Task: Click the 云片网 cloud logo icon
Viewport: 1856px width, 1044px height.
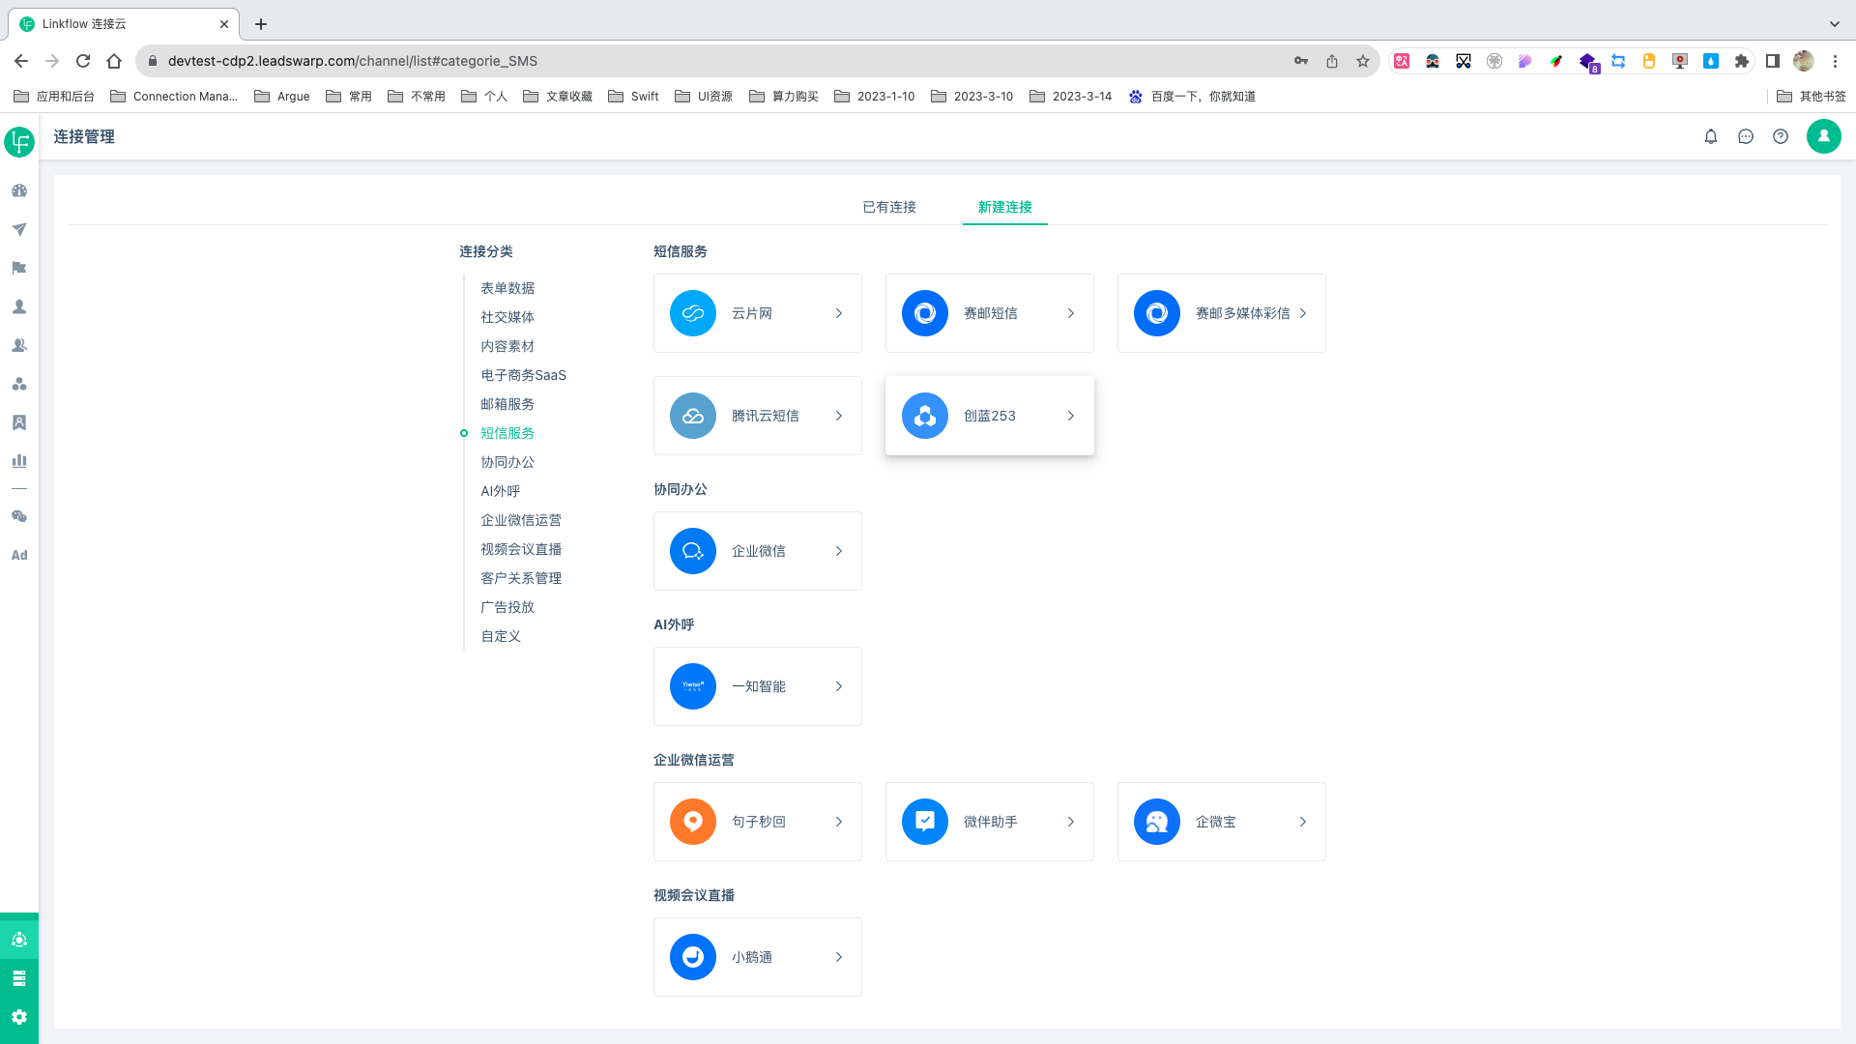Action: [693, 313]
